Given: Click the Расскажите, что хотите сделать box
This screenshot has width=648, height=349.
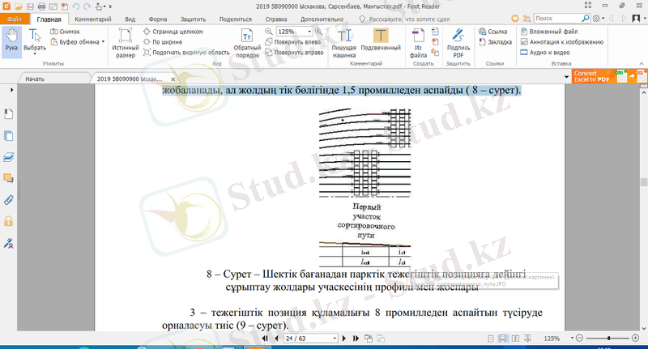Looking at the screenshot, I should [x=404, y=19].
